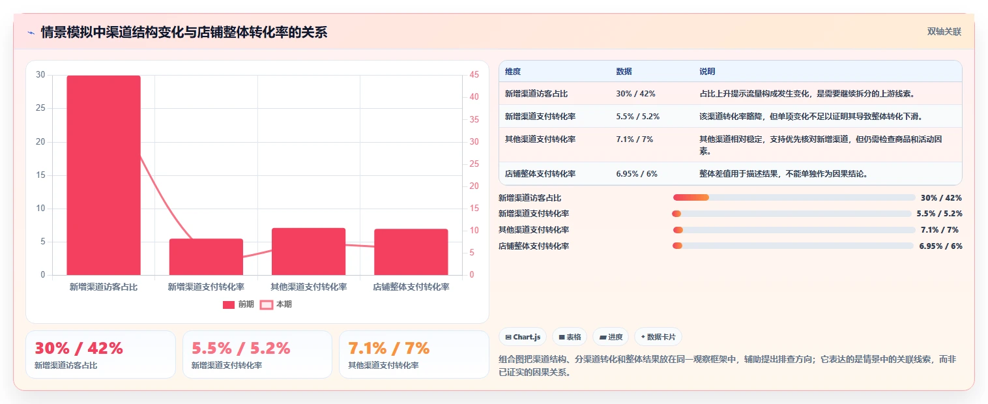Open the pink 5.5% / 5.2% data card
Image resolution: width=988 pixels, height=404 pixels.
click(257, 354)
